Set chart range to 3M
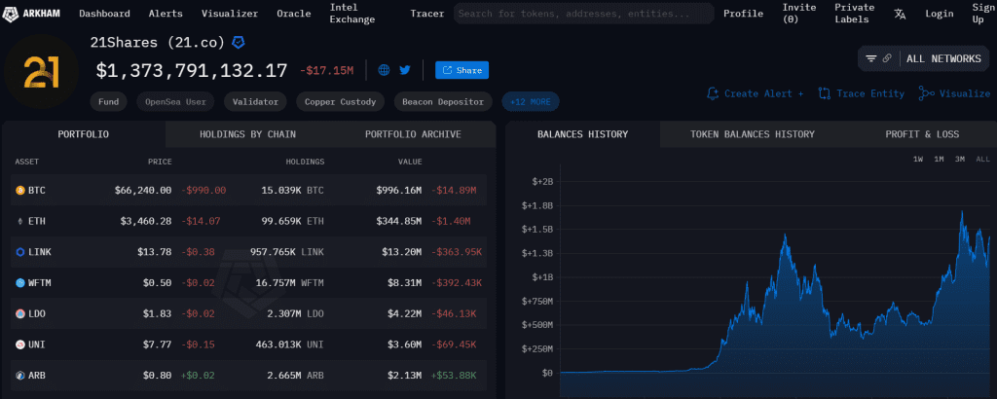Image resolution: width=997 pixels, height=399 pixels. pos(959,159)
